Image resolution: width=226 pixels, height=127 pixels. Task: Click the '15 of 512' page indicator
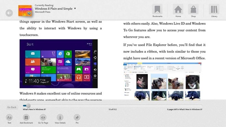[x=113, y=109]
